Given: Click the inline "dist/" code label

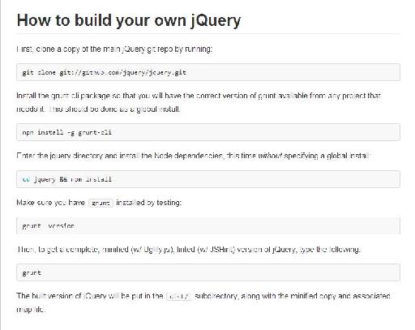Looking at the screenshot, I should pos(178,296).
